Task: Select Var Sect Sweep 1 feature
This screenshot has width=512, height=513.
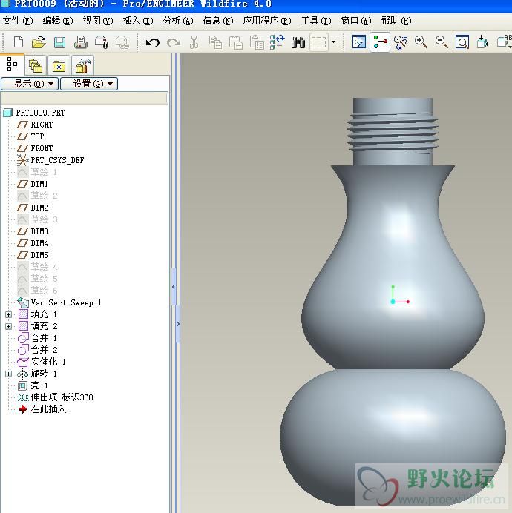Action: click(66, 302)
